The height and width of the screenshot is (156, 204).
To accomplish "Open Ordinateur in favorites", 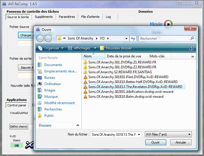I will pyautogui.click(x=52, y=84).
